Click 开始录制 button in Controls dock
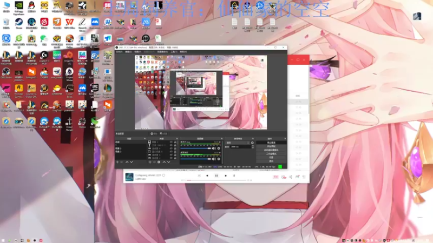The image size is (433, 243). [271, 146]
